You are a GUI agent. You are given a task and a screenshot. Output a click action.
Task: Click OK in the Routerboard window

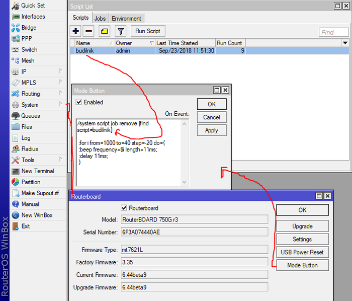[x=302, y=210]
